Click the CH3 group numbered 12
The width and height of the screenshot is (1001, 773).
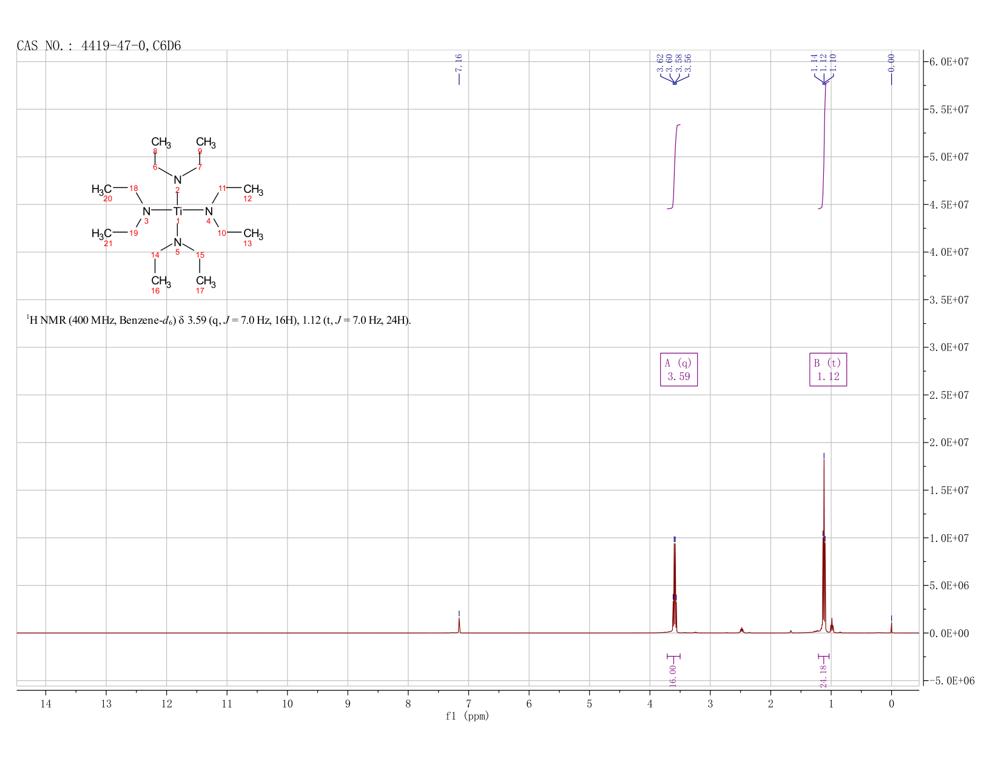coord(253,190)
